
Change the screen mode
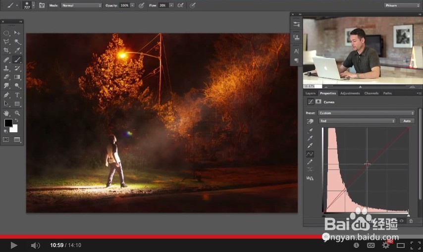point(17,139)
